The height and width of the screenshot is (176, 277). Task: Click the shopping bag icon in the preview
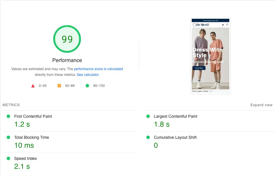(x=227, y=25)
